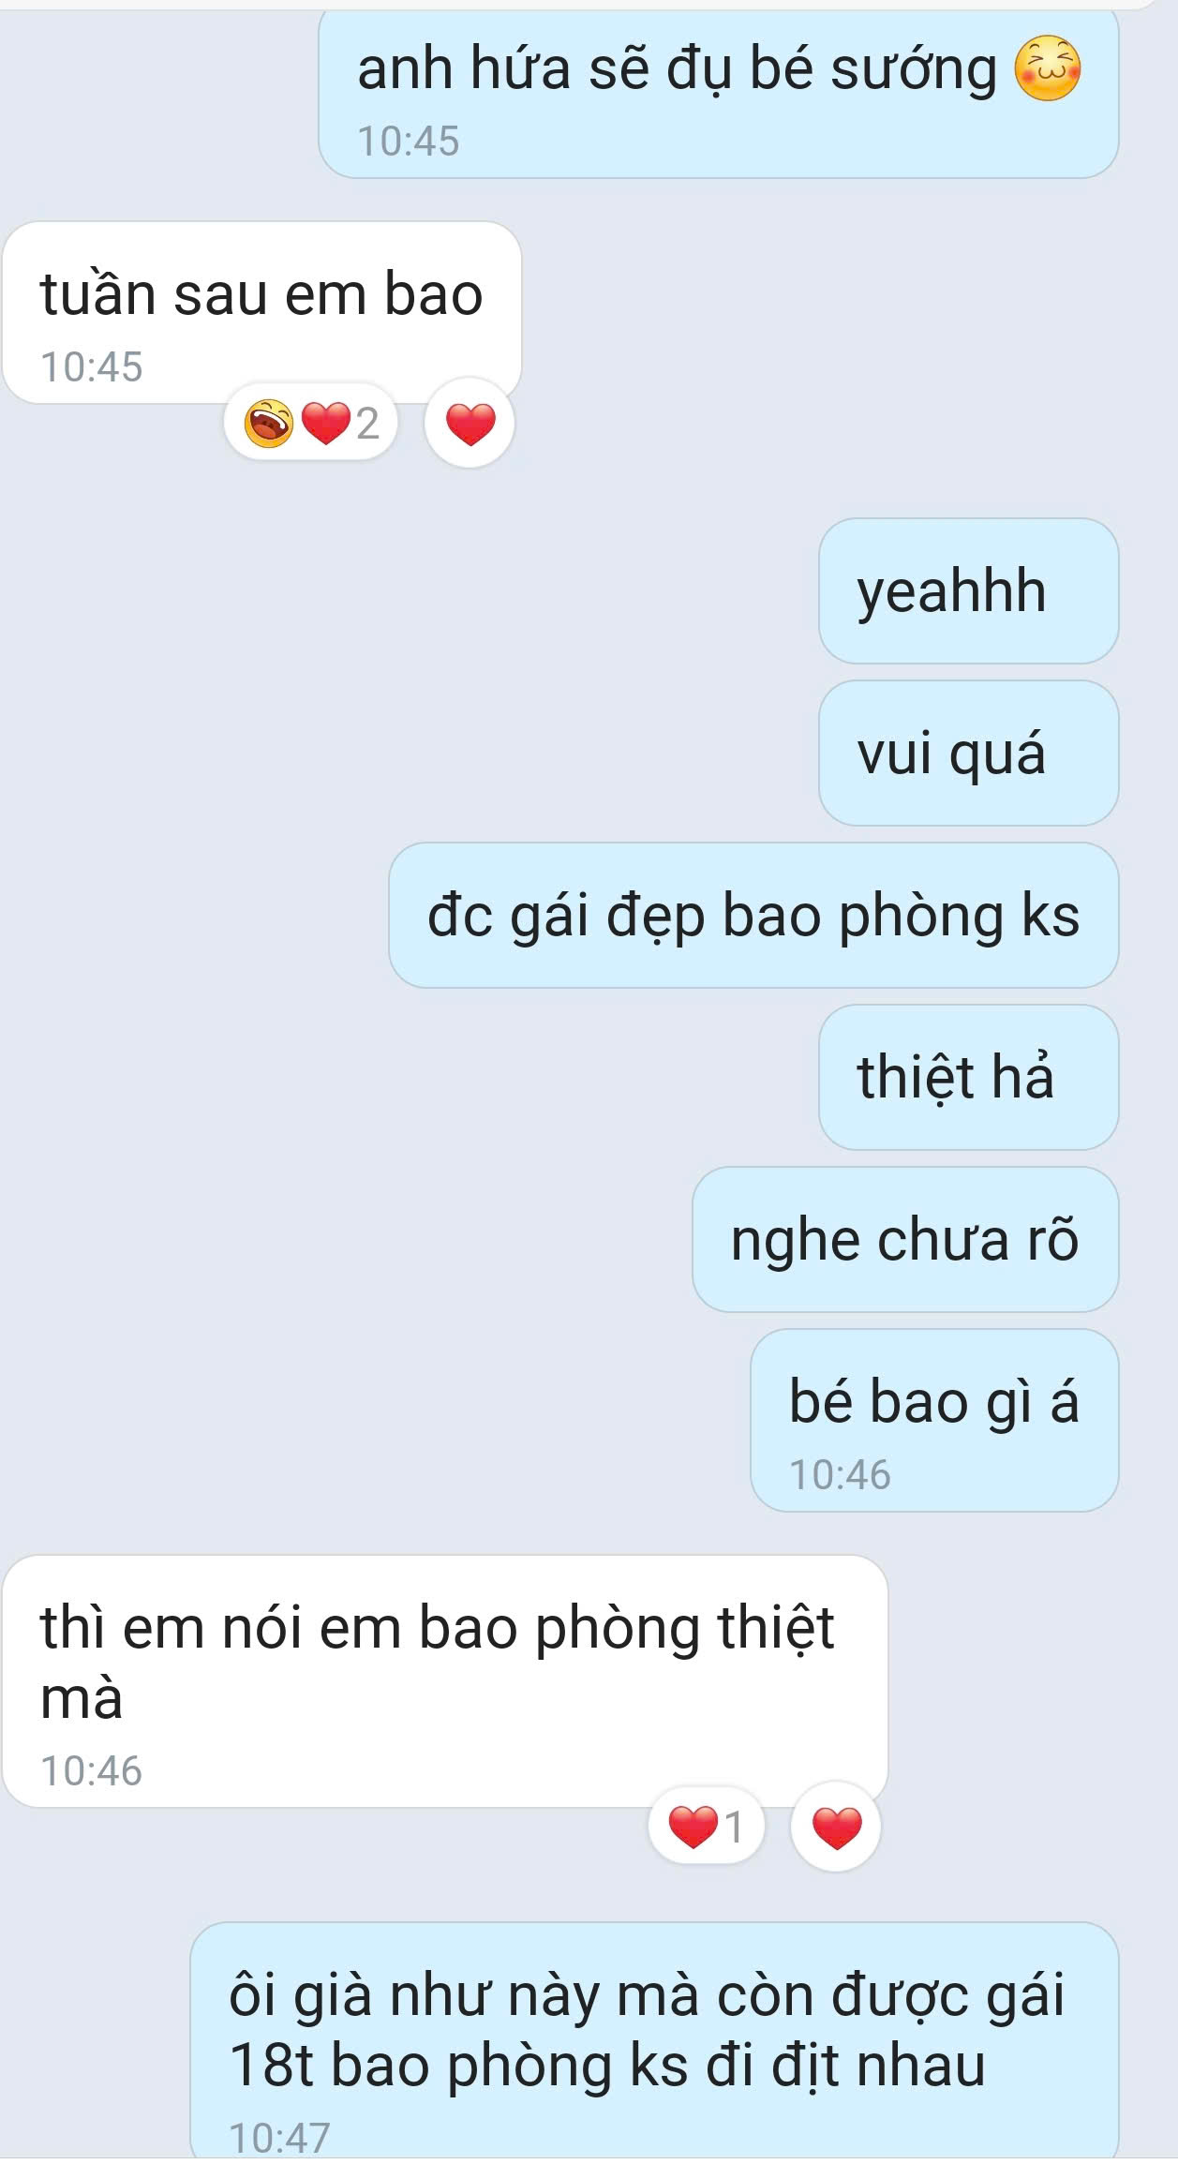Select the "vui quá" message bubble

(x=969, y=754)
